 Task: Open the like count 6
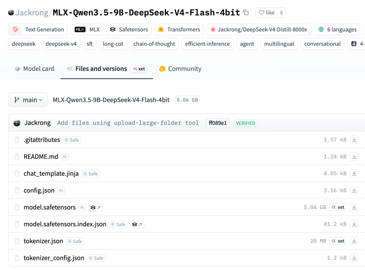[282, 13]
